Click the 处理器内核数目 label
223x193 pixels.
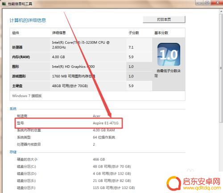tap(29, 144)
